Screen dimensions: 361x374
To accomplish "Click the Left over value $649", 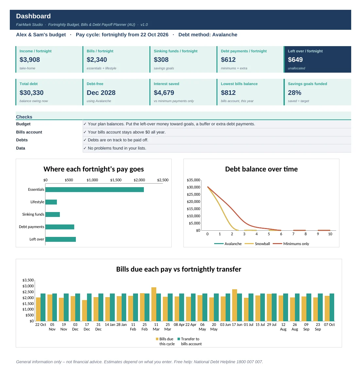I will click(295, 60).
